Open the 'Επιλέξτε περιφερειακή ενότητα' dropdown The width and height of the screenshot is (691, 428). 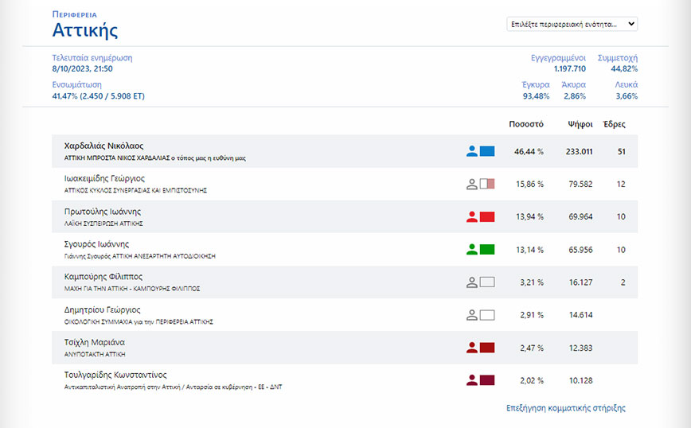[572, 25]
